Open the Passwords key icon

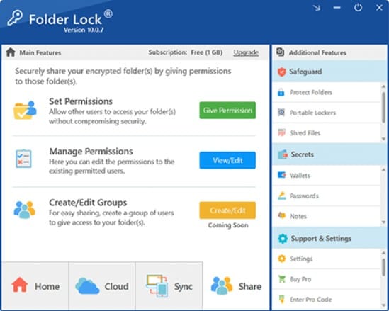pos(281,196)
